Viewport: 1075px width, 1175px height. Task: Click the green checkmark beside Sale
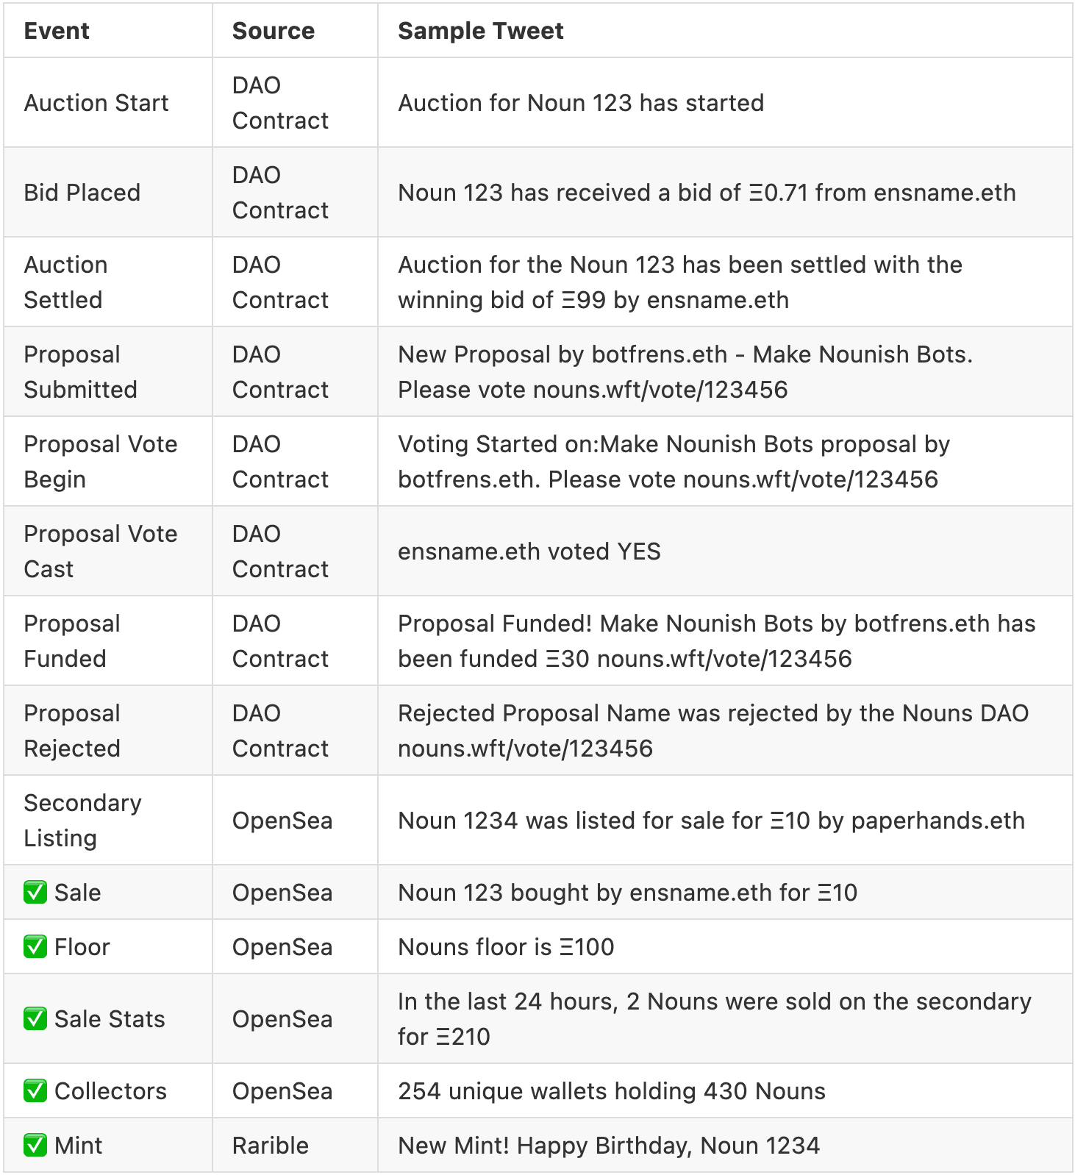35,893
